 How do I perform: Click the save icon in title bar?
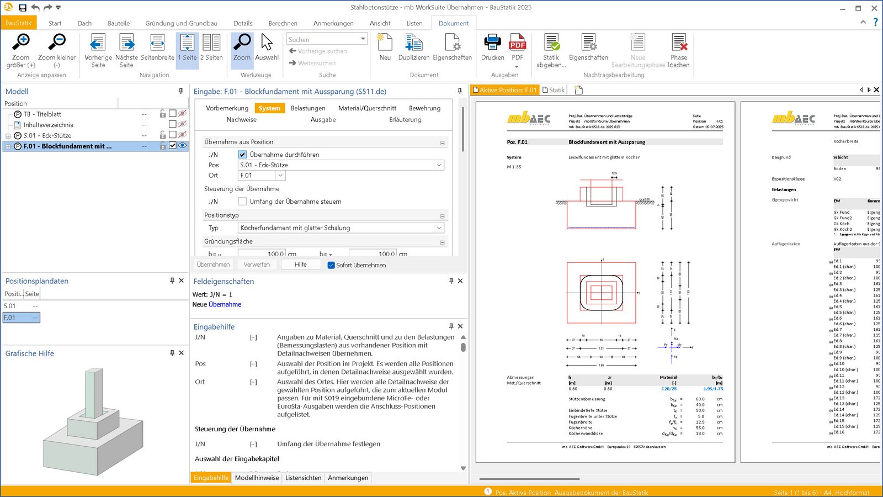[x=23, y=8]
